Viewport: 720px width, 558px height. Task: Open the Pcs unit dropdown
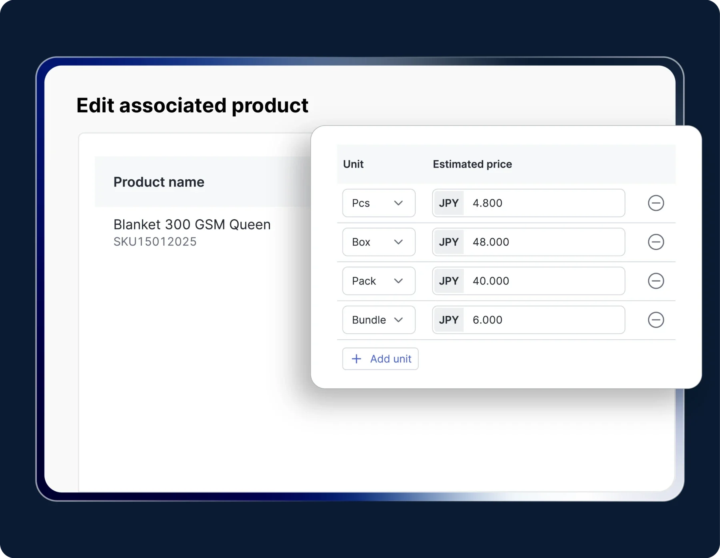point(378,203)
